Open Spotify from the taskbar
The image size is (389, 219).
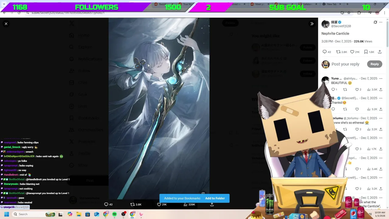click(x=115, y=214)
